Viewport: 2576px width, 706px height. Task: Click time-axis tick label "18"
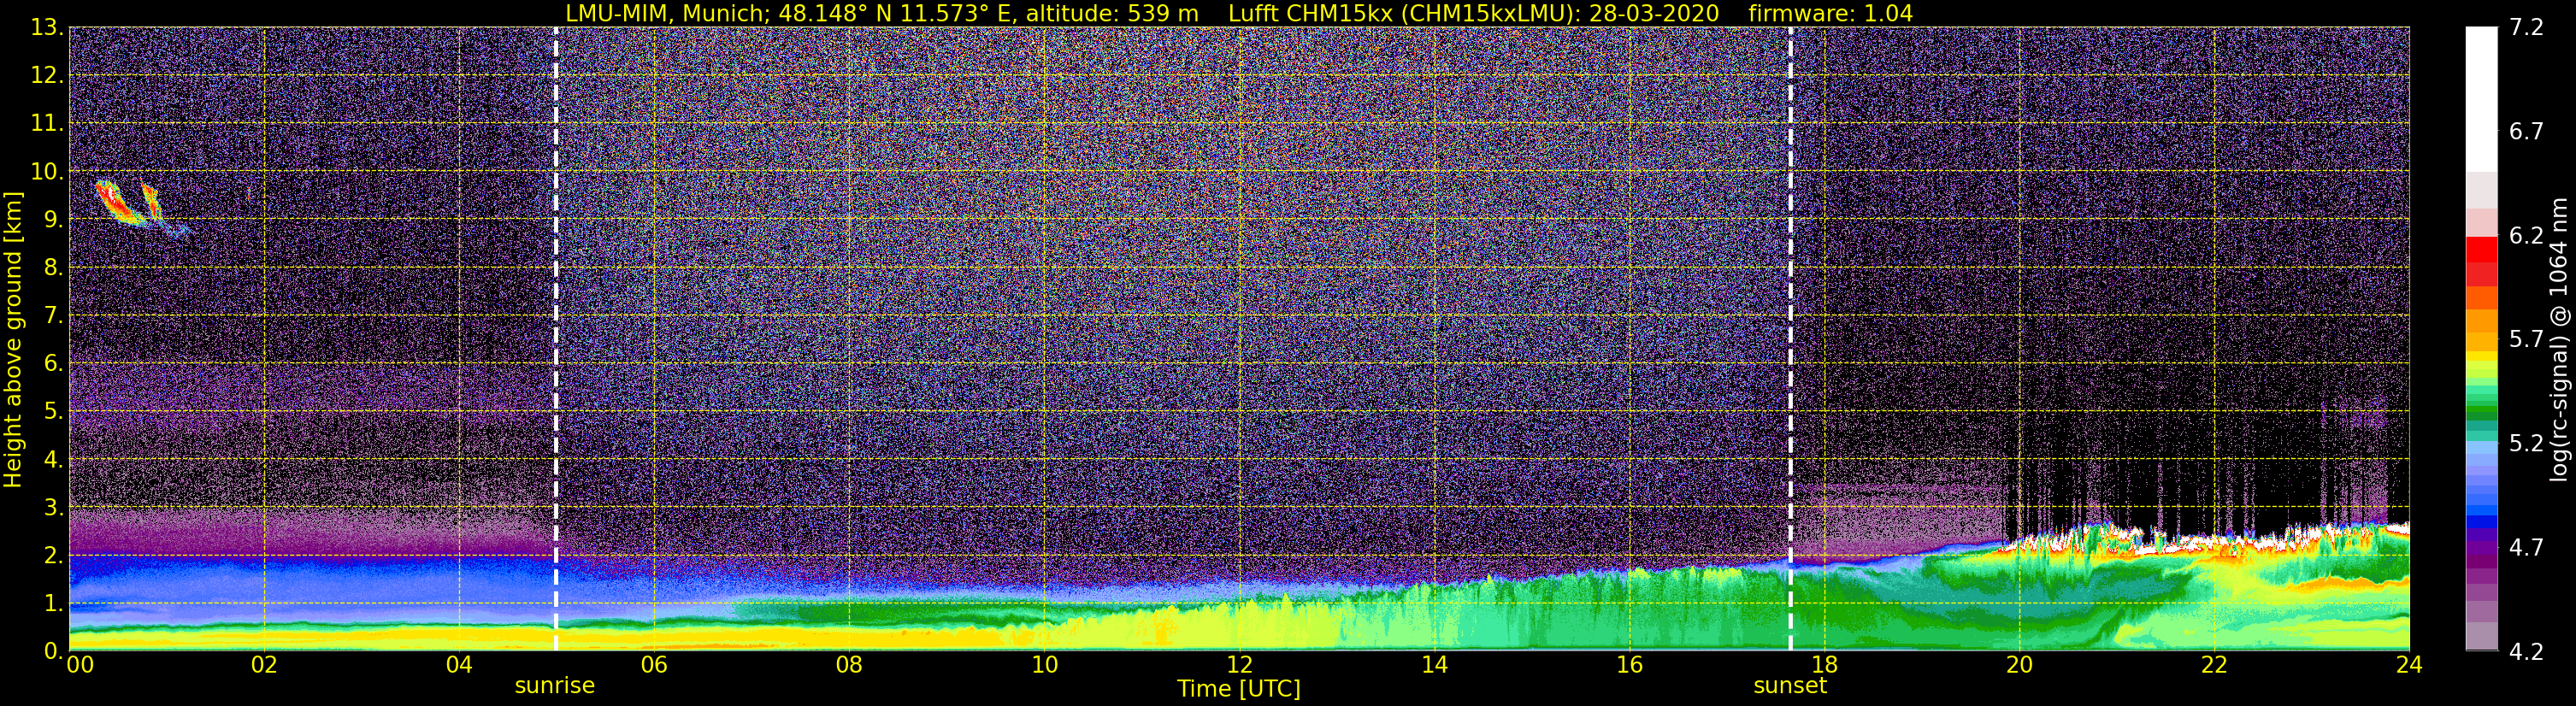[x=1824, y=666]
